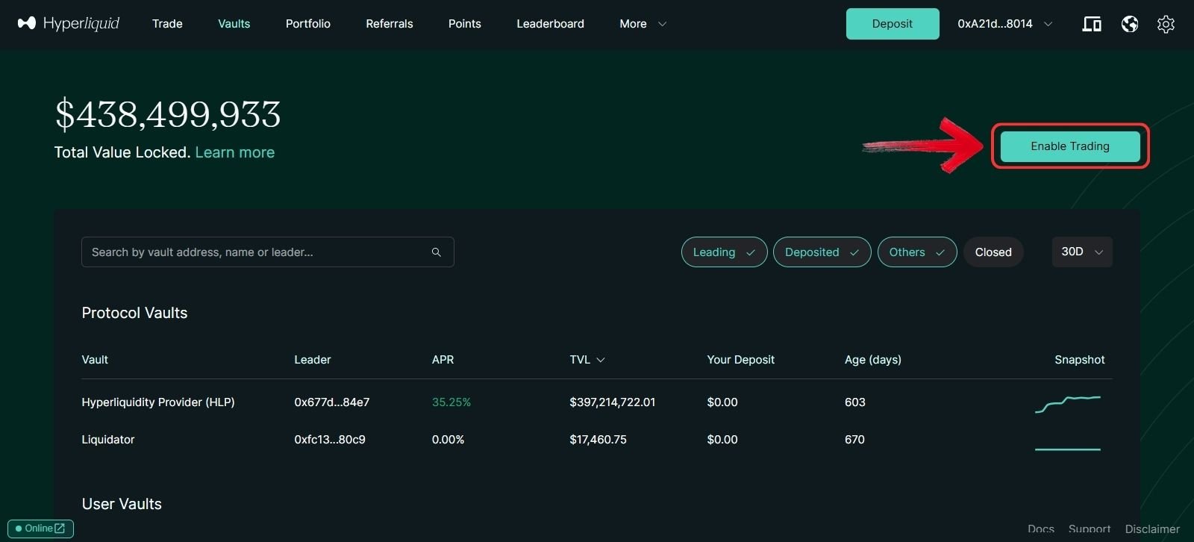
Task: Open the Portfolio page
Action: (x=308, y=24)
